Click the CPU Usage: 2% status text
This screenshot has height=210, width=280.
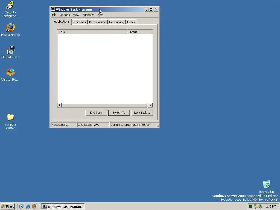pos(88,125)
